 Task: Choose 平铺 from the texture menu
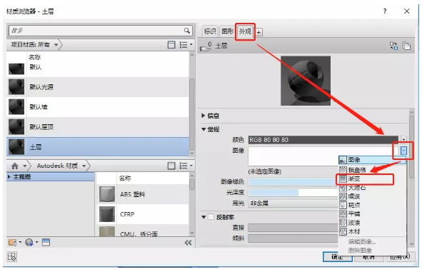[x=372, y=214]
